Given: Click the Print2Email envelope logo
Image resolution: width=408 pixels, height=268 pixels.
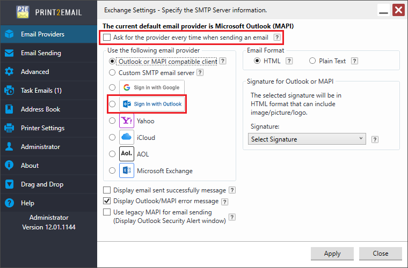Looking at the screenshot, I should 23,12.
